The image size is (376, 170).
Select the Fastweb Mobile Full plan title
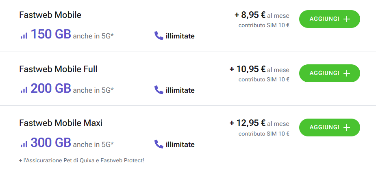tap(58, 69)
